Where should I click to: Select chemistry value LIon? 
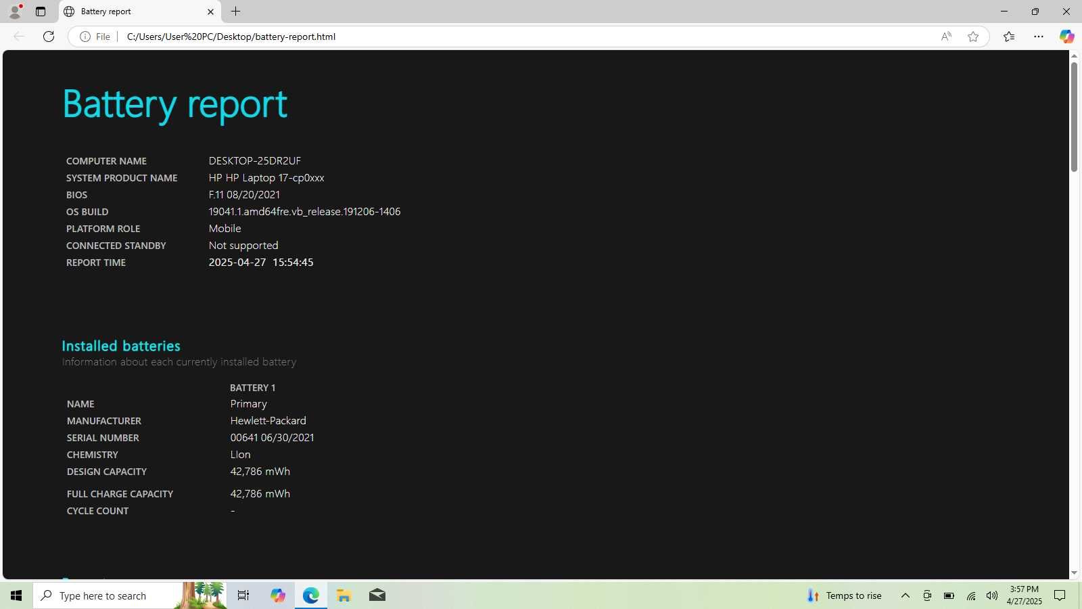click(x=240, y=455)
